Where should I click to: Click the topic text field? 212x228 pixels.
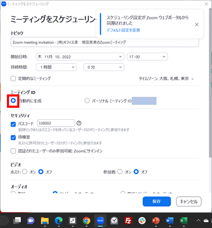(x=105, y=42)
